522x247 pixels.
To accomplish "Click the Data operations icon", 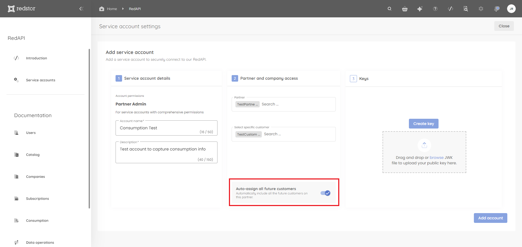I will pos(16,242).
